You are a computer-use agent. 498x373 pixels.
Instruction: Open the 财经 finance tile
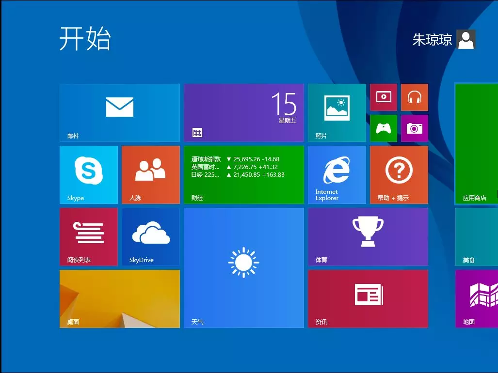(x=243, y=175)
